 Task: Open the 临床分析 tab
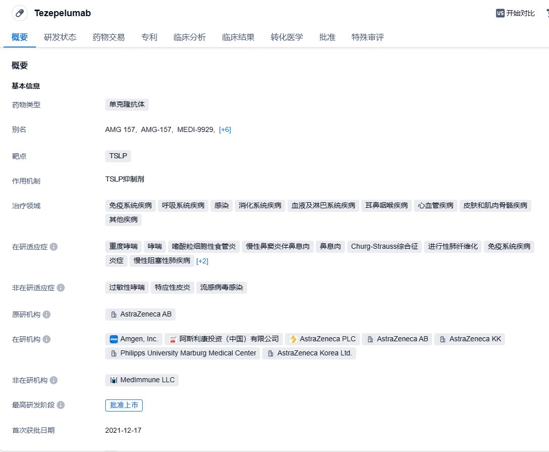[189, 37]
